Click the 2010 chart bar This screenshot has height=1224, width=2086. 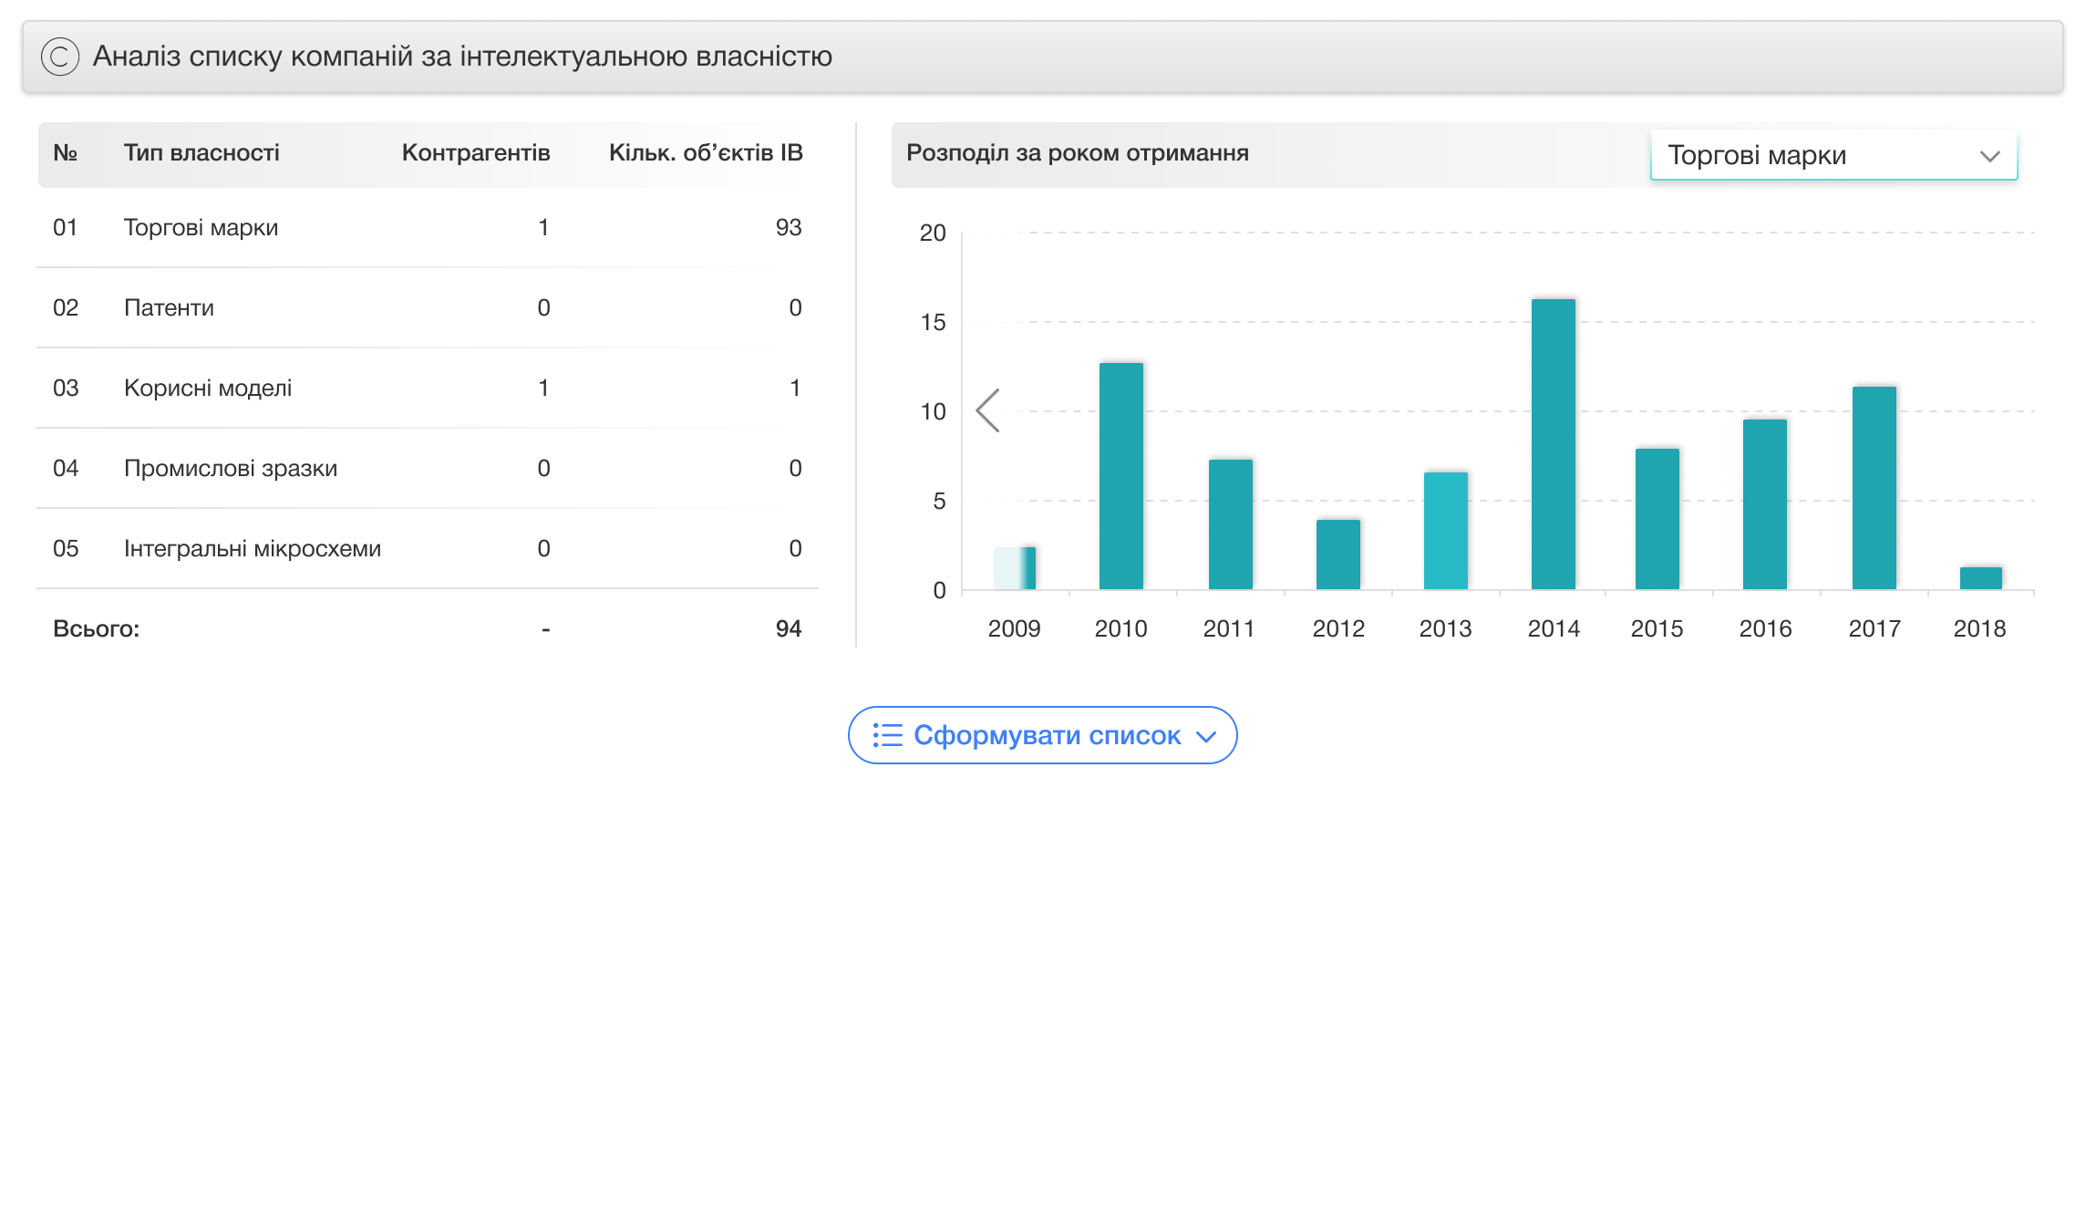[x=1120, y=476]
